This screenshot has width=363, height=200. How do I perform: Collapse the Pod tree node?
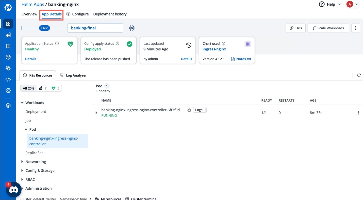click(x=26, y=129)
